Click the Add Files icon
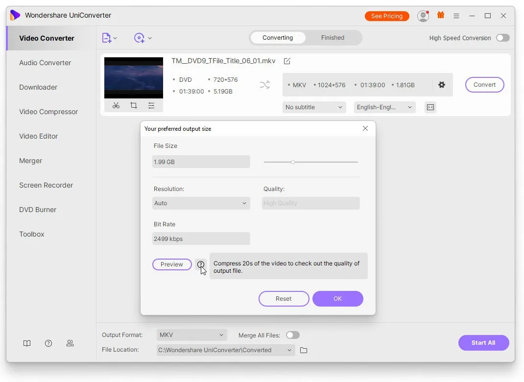 tap(107, 38)
